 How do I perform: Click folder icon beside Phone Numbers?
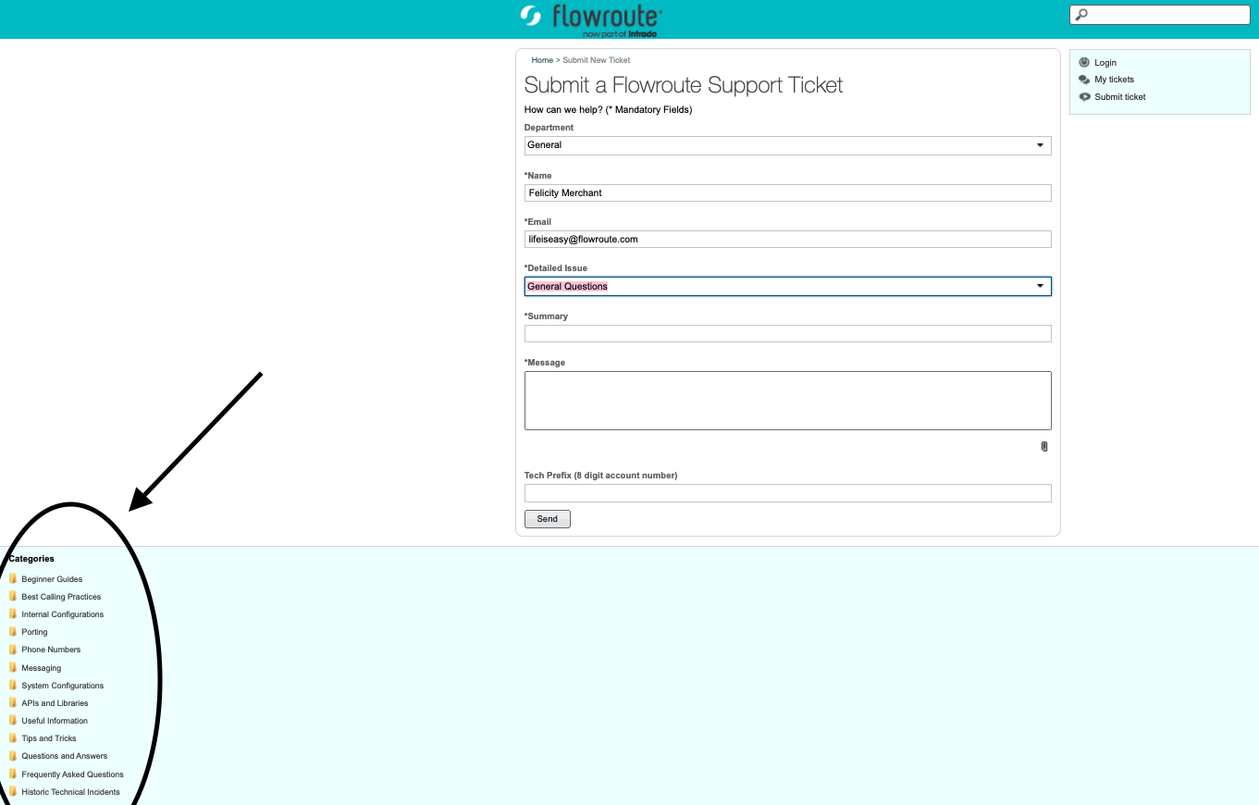tap(13, 649)
